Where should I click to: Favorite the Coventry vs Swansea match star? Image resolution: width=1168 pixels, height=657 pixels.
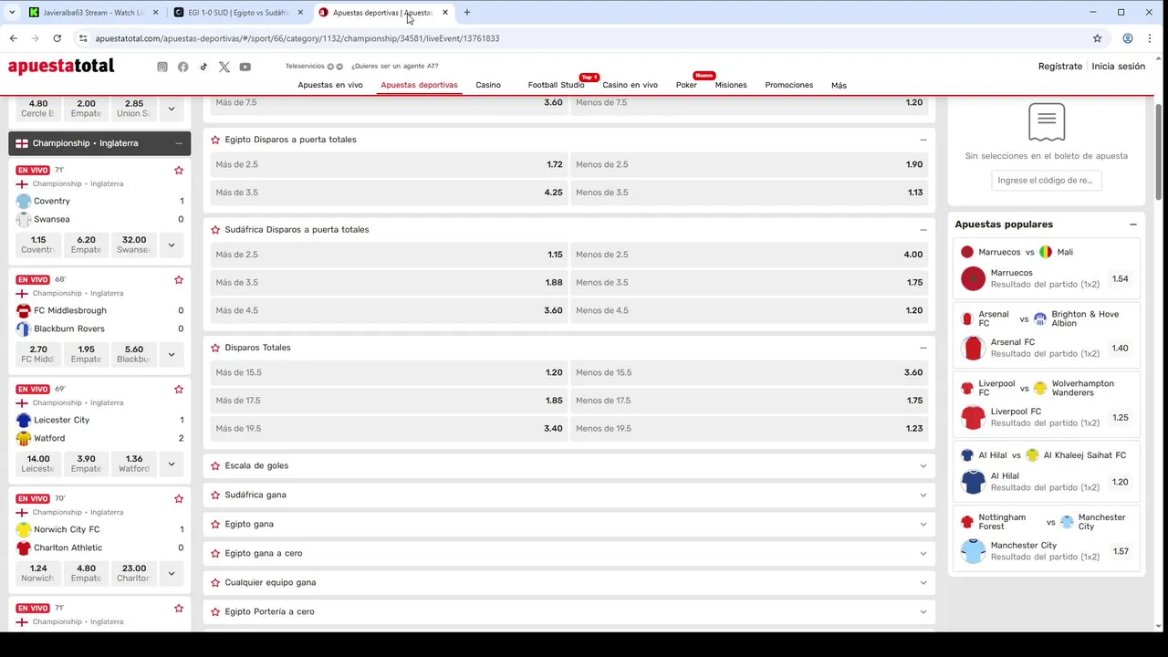(x=179, y=171)
